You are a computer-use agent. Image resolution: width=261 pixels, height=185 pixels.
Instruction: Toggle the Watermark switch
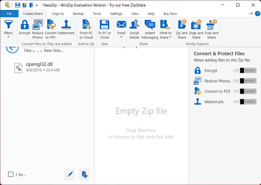click(x=248, y=102)
